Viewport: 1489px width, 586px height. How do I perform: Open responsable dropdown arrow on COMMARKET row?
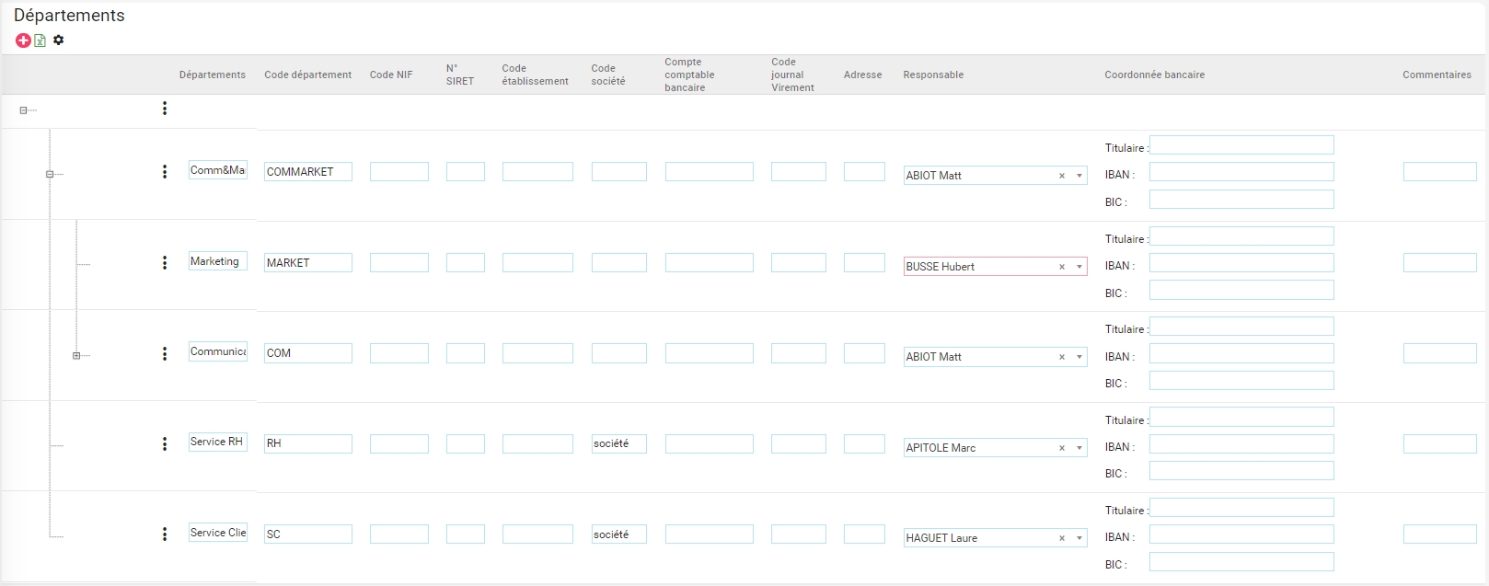coord(1079,176)
